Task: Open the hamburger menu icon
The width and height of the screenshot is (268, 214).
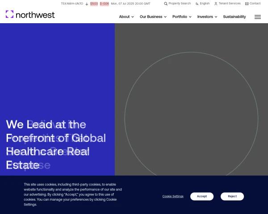Action: tap(258, 17)
